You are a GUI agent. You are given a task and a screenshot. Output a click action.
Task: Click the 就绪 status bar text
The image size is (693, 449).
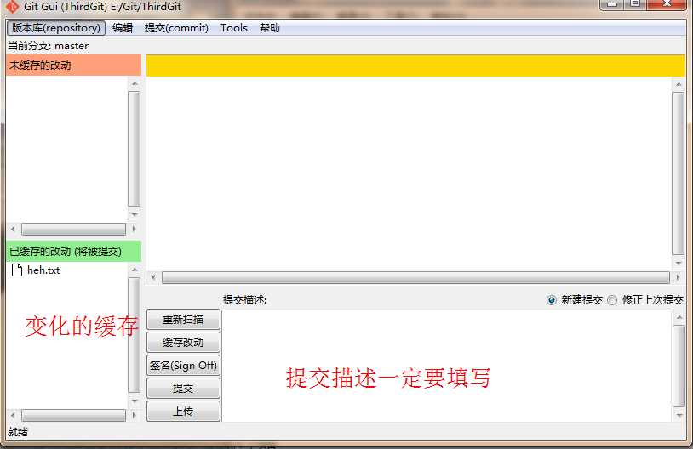[x=18, y=432]
